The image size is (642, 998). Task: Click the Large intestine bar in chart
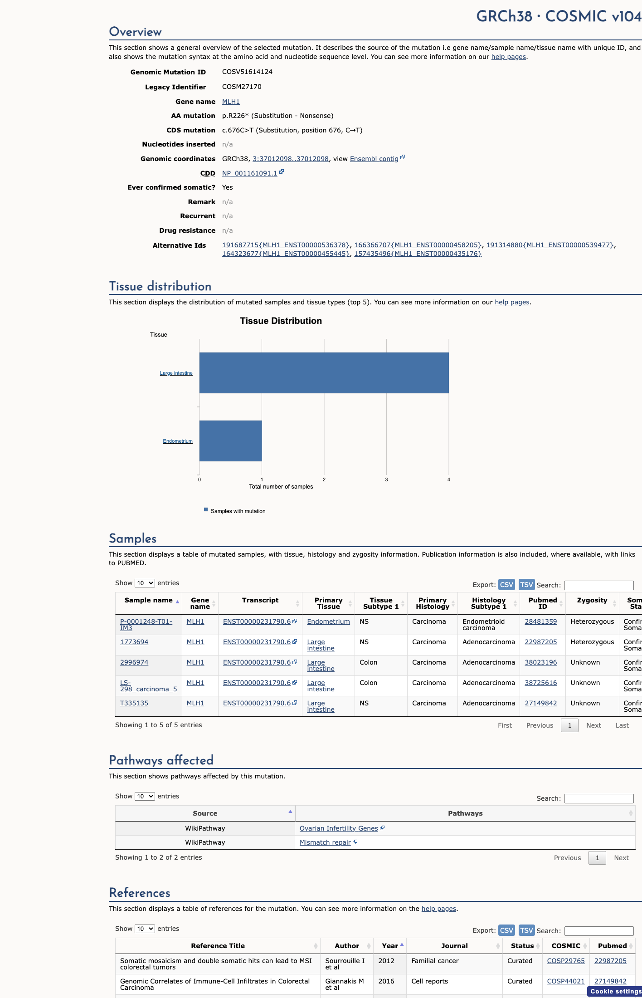[x=324, y=373]
